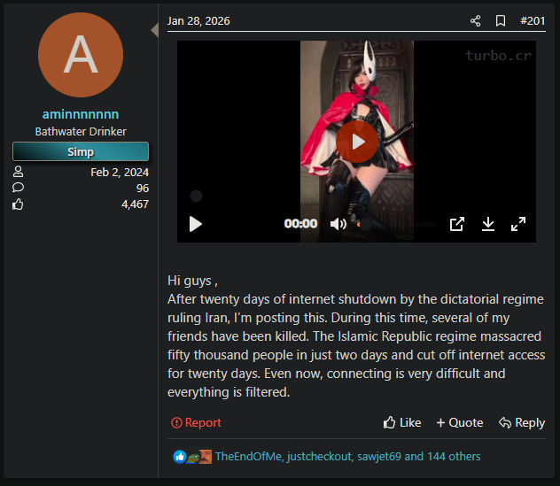Click the blue thumbs-up reaction icon

[180, 457]
